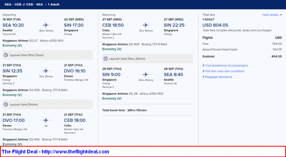Click the USD 804.05 total fare
Image resolution: width=286 pixels, height=157 pixels.
click(215, 25)
